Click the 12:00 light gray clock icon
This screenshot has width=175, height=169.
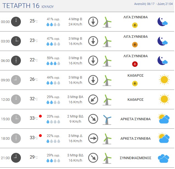[16, 99]
